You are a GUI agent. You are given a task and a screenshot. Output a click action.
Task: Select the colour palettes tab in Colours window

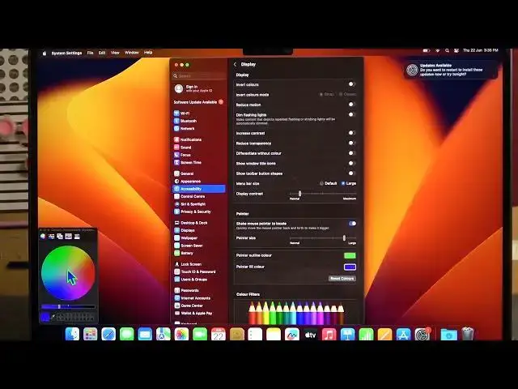coord(60,236)
